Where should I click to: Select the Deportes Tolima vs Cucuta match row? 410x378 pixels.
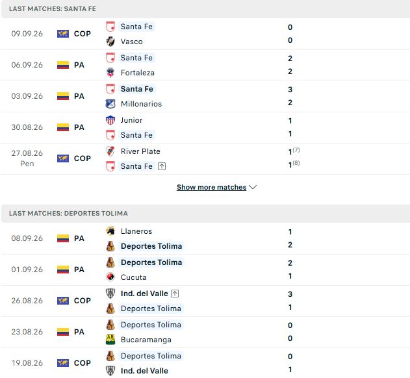(x=205, y=270)
